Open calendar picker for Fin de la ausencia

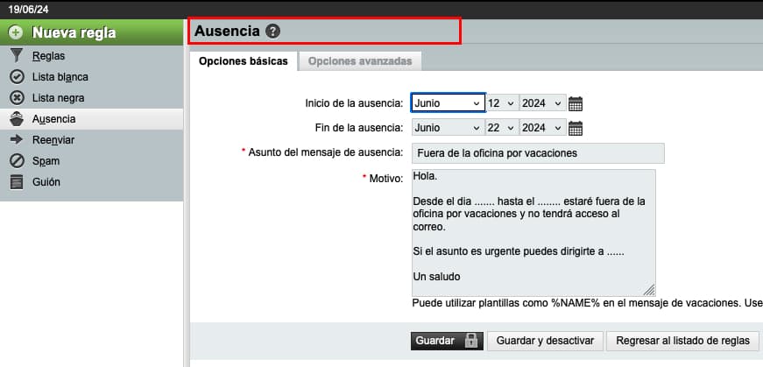[x=576, y=128]
